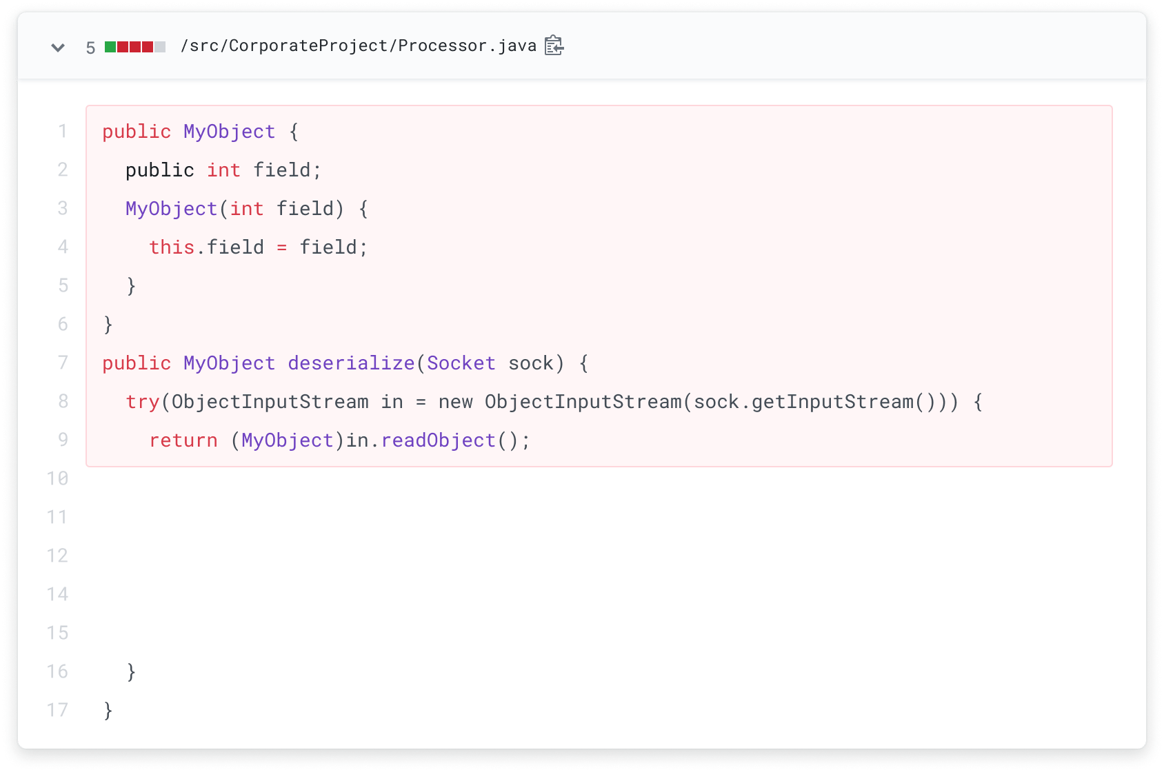Click the first red severity square
Screen dimensions: 1164x772
[122, 46]
